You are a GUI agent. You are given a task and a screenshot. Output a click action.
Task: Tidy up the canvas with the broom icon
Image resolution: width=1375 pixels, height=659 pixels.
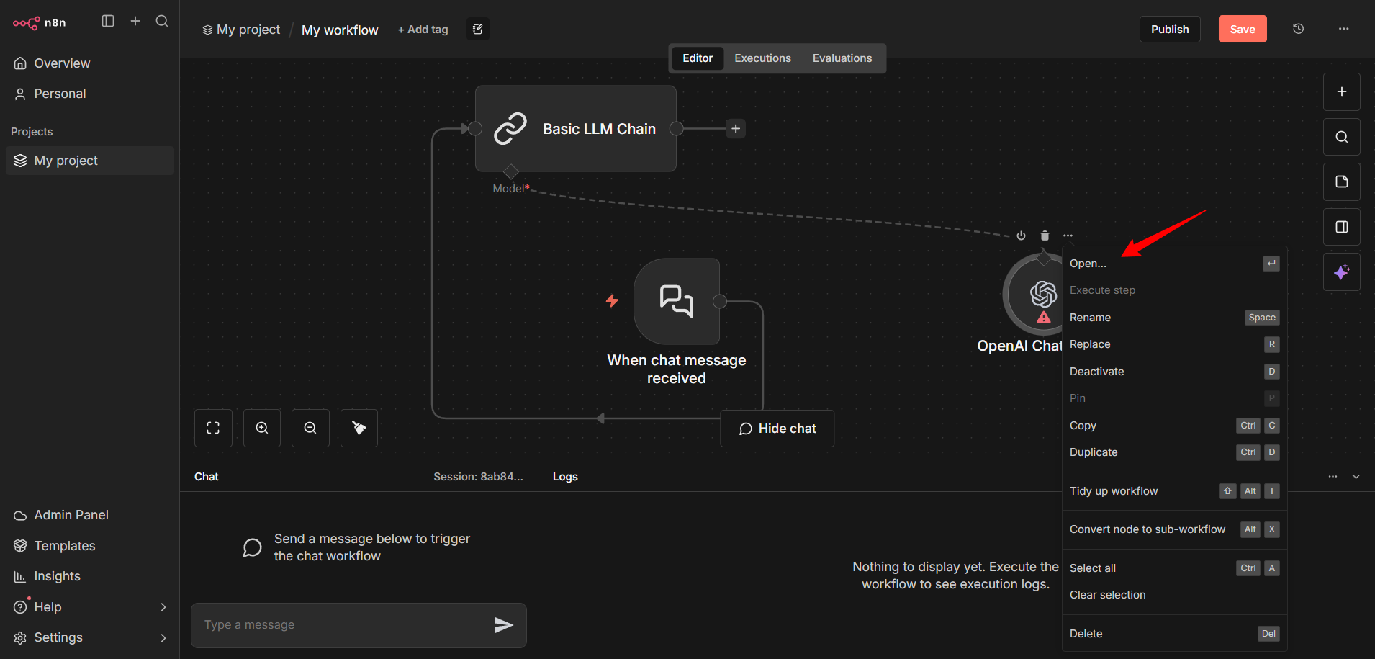[359, 428]
